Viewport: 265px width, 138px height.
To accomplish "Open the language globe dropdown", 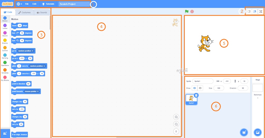I will 19,4.
